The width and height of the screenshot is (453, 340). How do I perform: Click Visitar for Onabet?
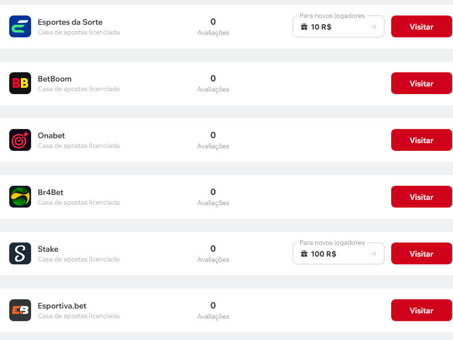click(x=421, y=139)
